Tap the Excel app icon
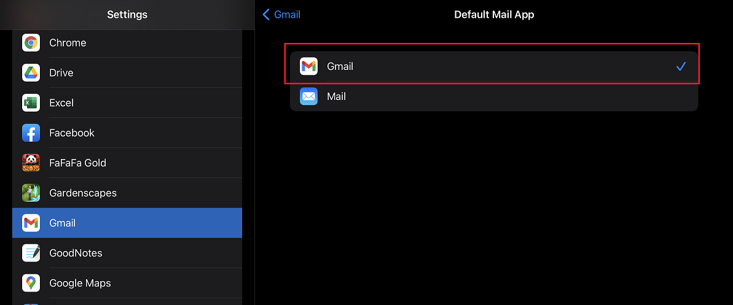 [x=31, y=102]
